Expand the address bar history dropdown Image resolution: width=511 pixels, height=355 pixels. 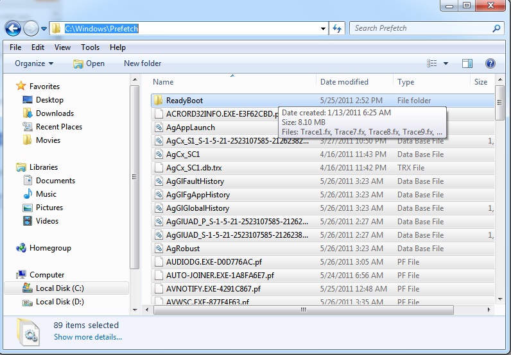coord(323,29)
